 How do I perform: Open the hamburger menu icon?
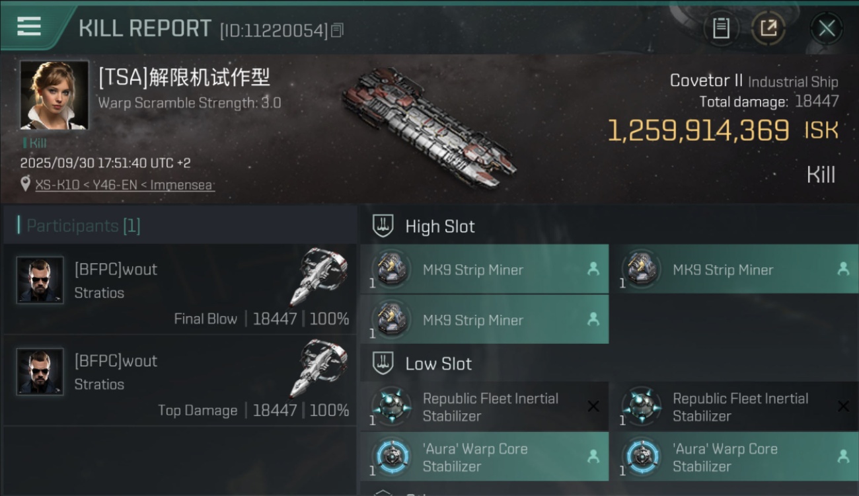click(29, 26)
